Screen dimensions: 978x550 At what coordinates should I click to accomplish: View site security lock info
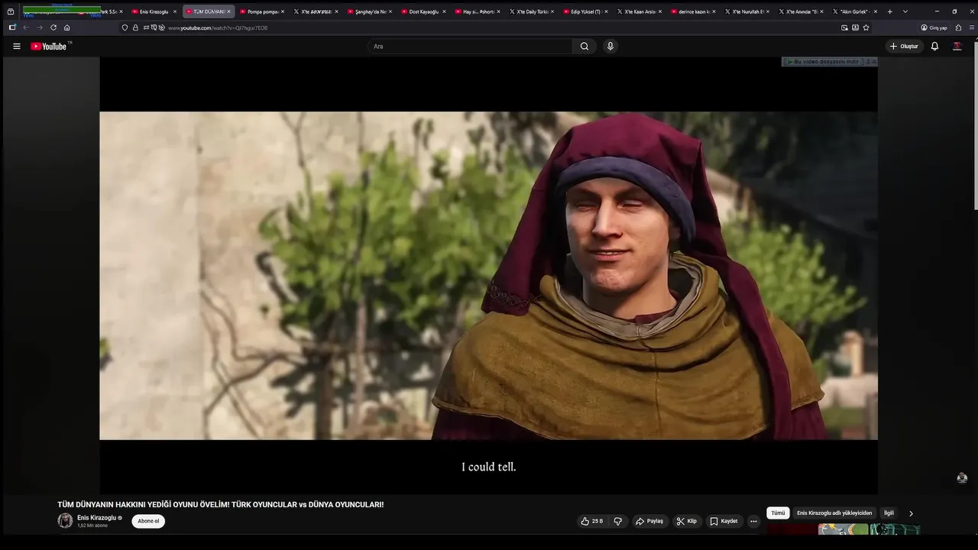tap(136, 27)
